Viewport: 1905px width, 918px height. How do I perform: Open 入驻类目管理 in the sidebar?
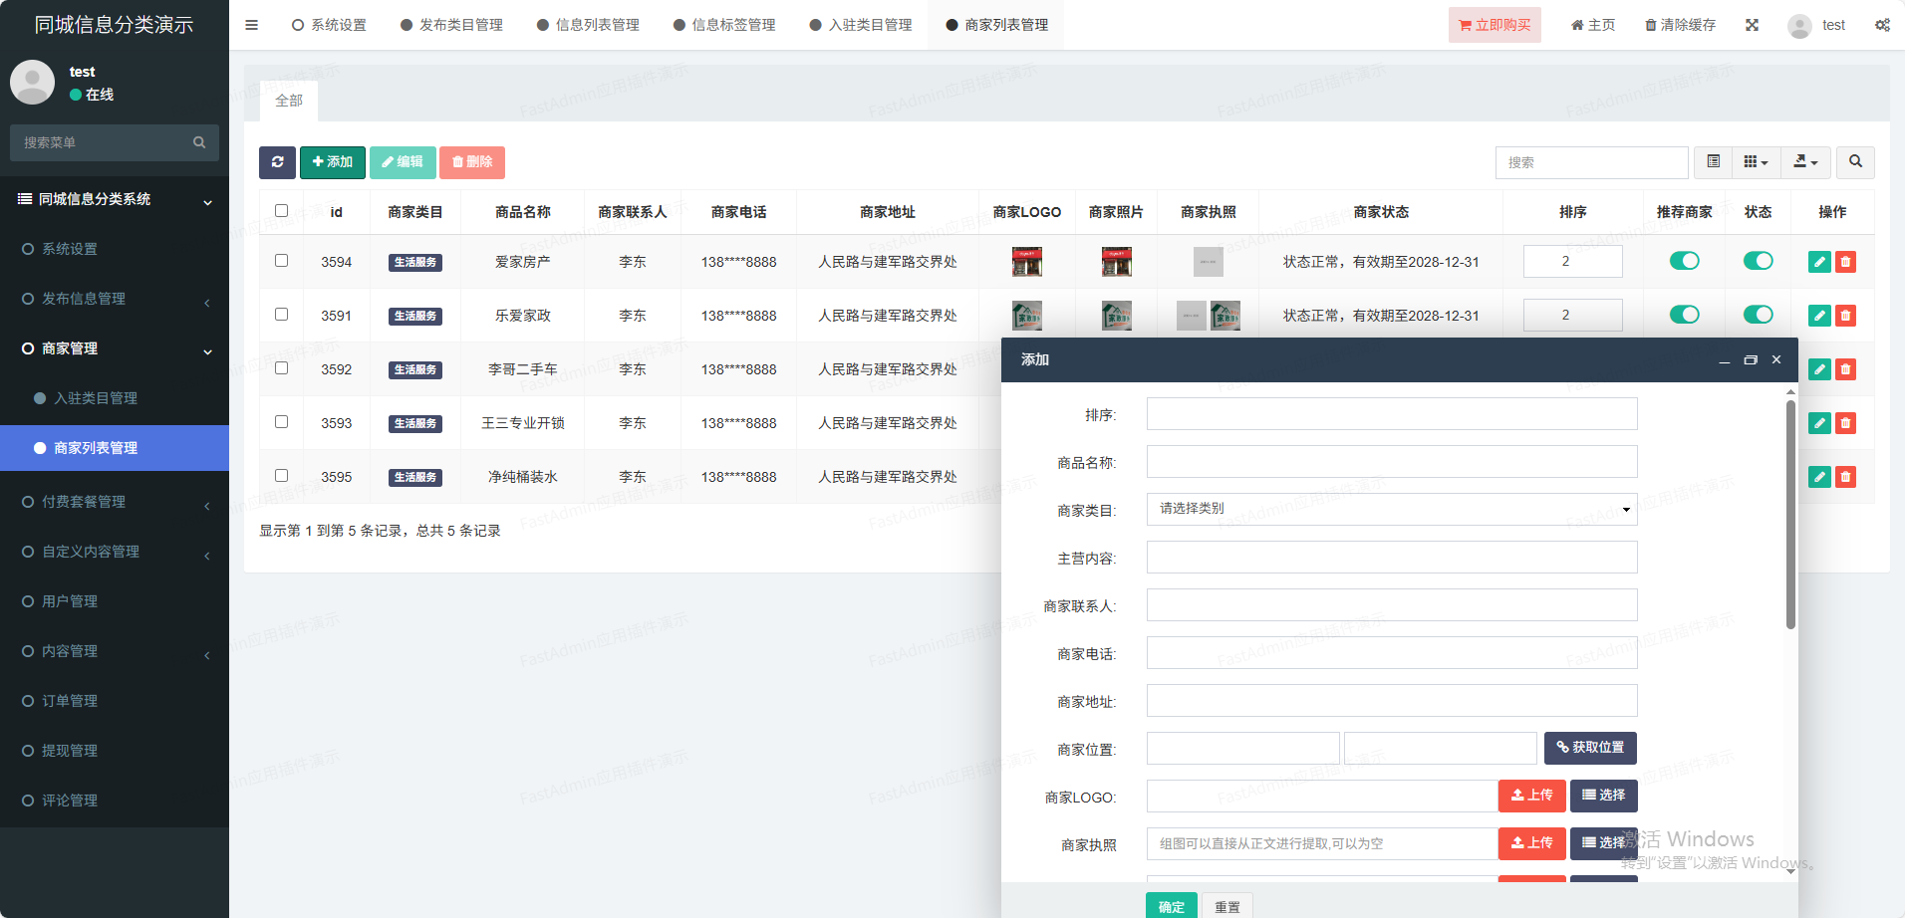[96, 398]
